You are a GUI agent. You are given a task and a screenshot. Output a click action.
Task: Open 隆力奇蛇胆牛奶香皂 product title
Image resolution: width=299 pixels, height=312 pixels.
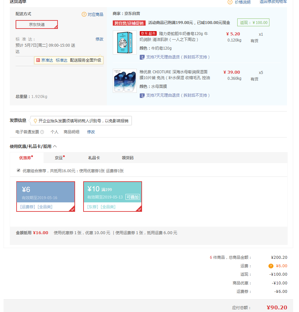pyautogui.click(x=174, y=37)
